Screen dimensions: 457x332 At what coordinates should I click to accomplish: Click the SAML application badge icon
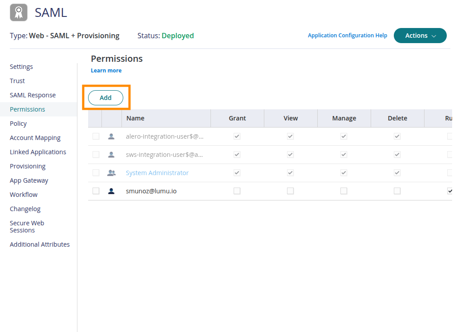tap(19, 12)
